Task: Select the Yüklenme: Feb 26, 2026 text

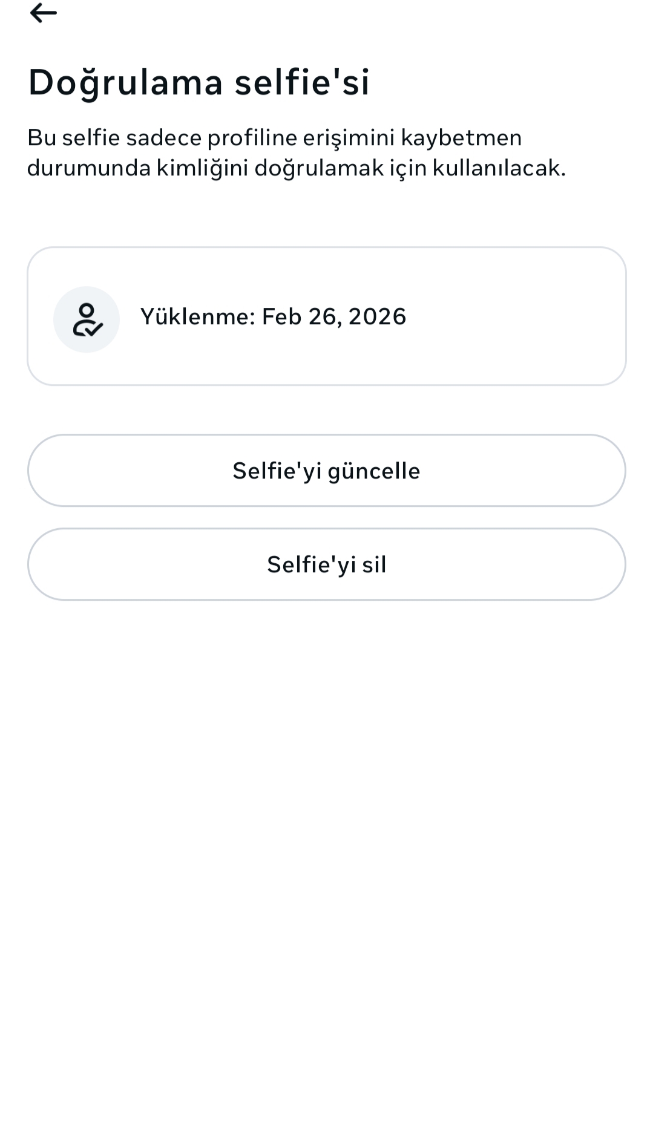Action: click(x=273, y=316)
